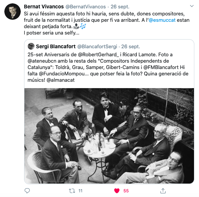The image size is (199, 197).
Task: Click the TOP arrow emoji in tweet
Action: [76, 26]
